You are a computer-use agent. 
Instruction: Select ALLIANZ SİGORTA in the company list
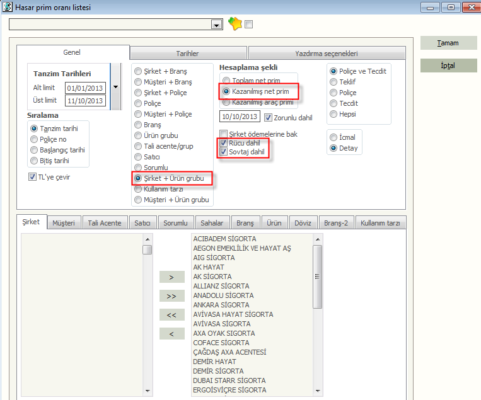click(223, 286)
